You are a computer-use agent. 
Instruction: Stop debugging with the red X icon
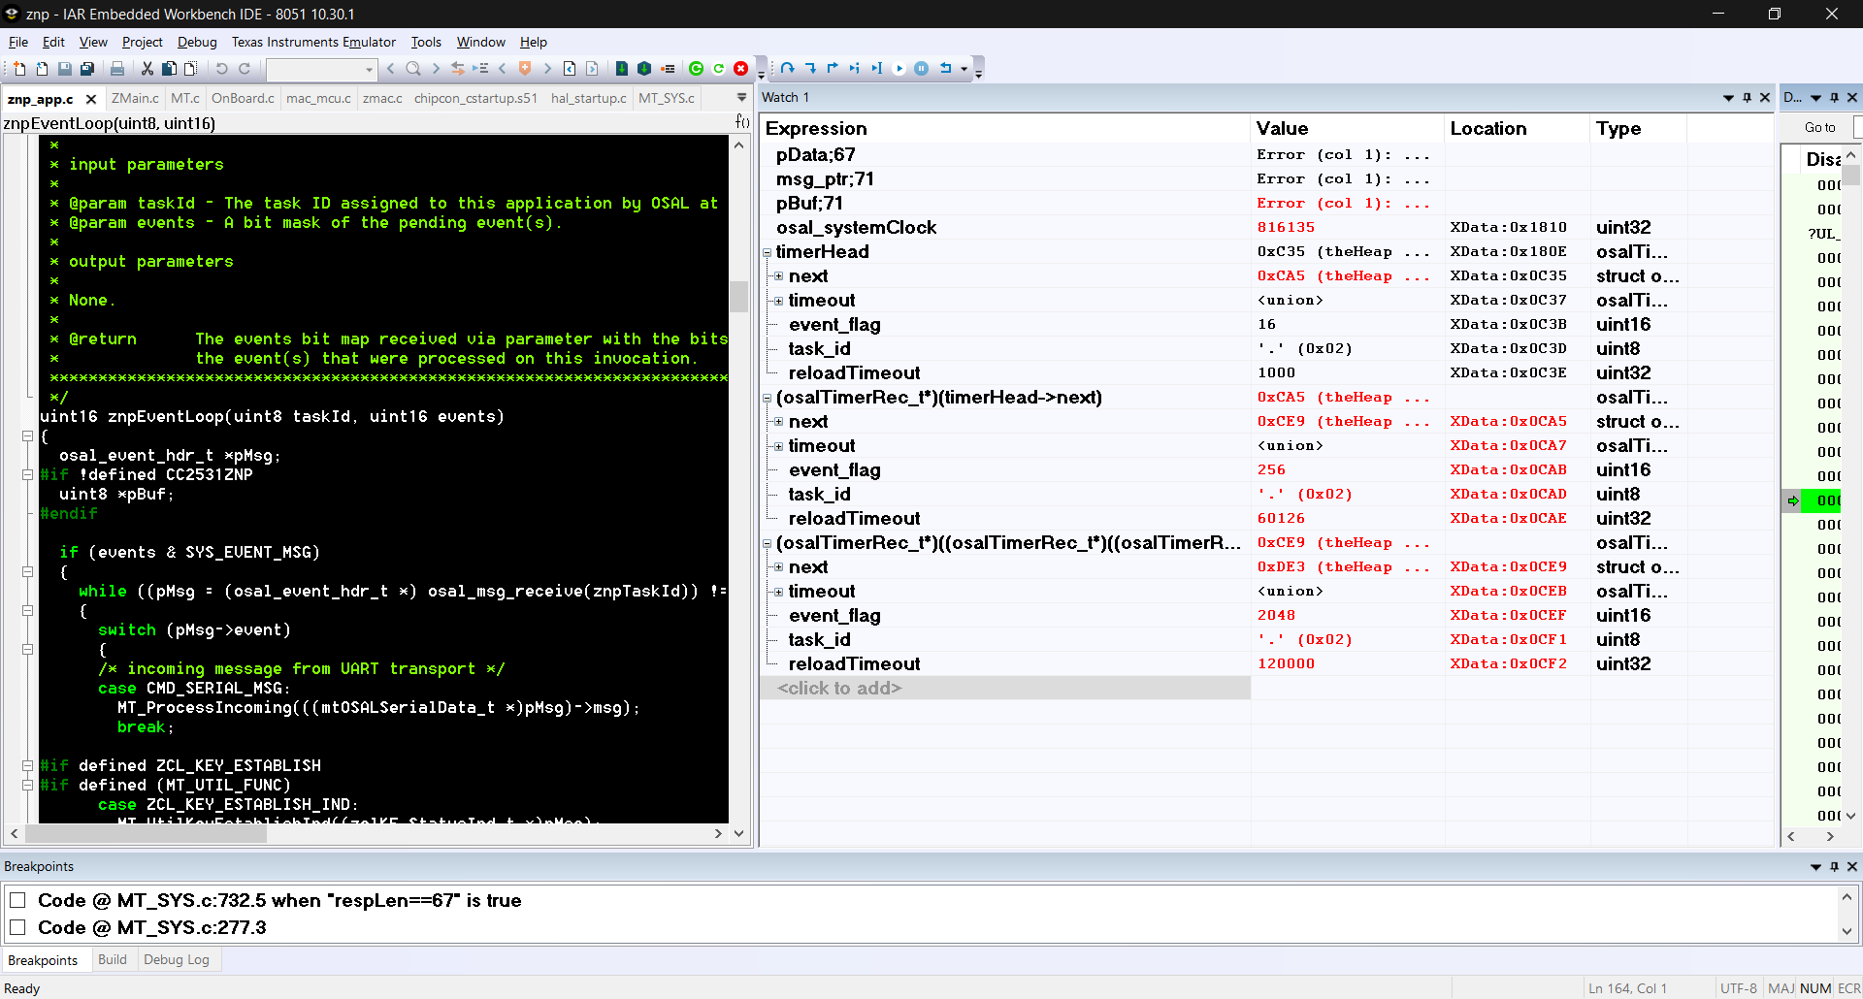coord(741,69)
